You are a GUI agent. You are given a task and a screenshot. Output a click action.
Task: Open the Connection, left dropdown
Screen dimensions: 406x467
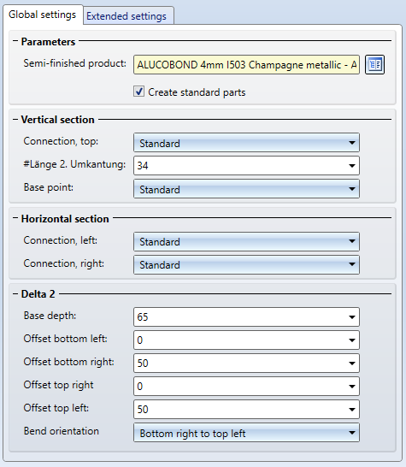(246, 241)
